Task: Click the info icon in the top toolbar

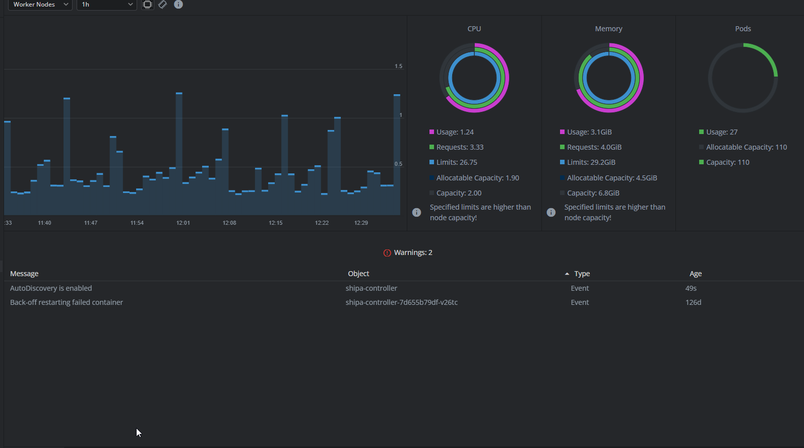Action: coord(178,5)
